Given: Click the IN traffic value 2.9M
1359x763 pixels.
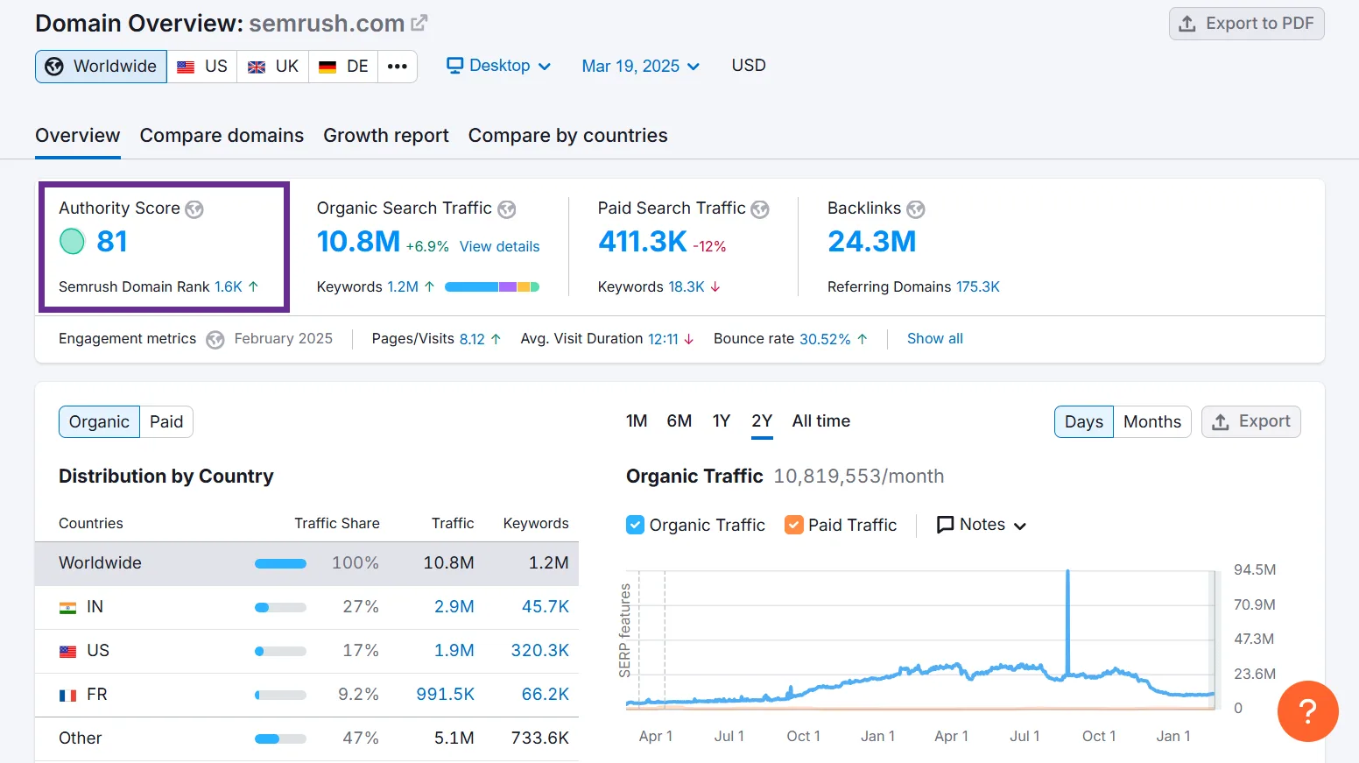Looking at the screenshot, I should (x=454, y=607).
